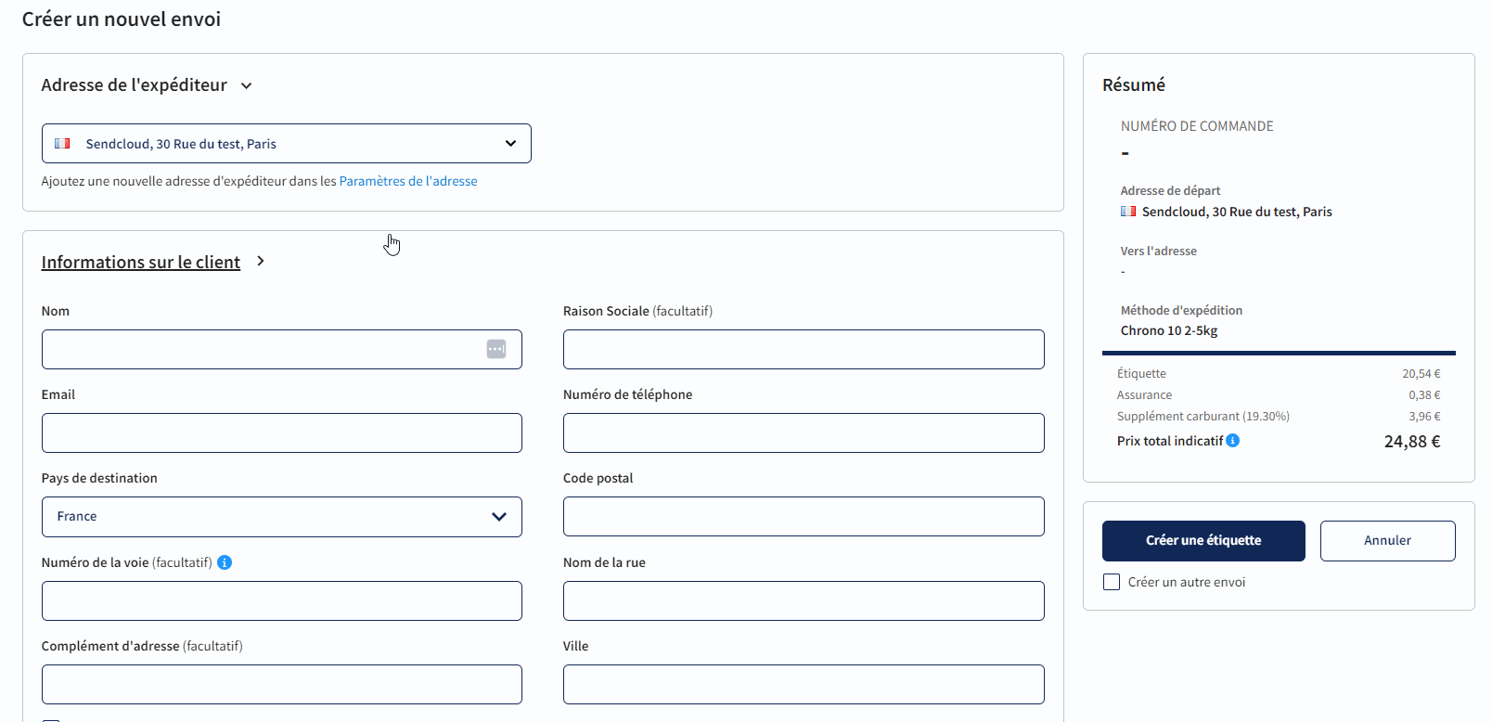Click the Résumé panel heading
The width and height of the screenshot is (1492, 722).
[x=1134, y=85]
